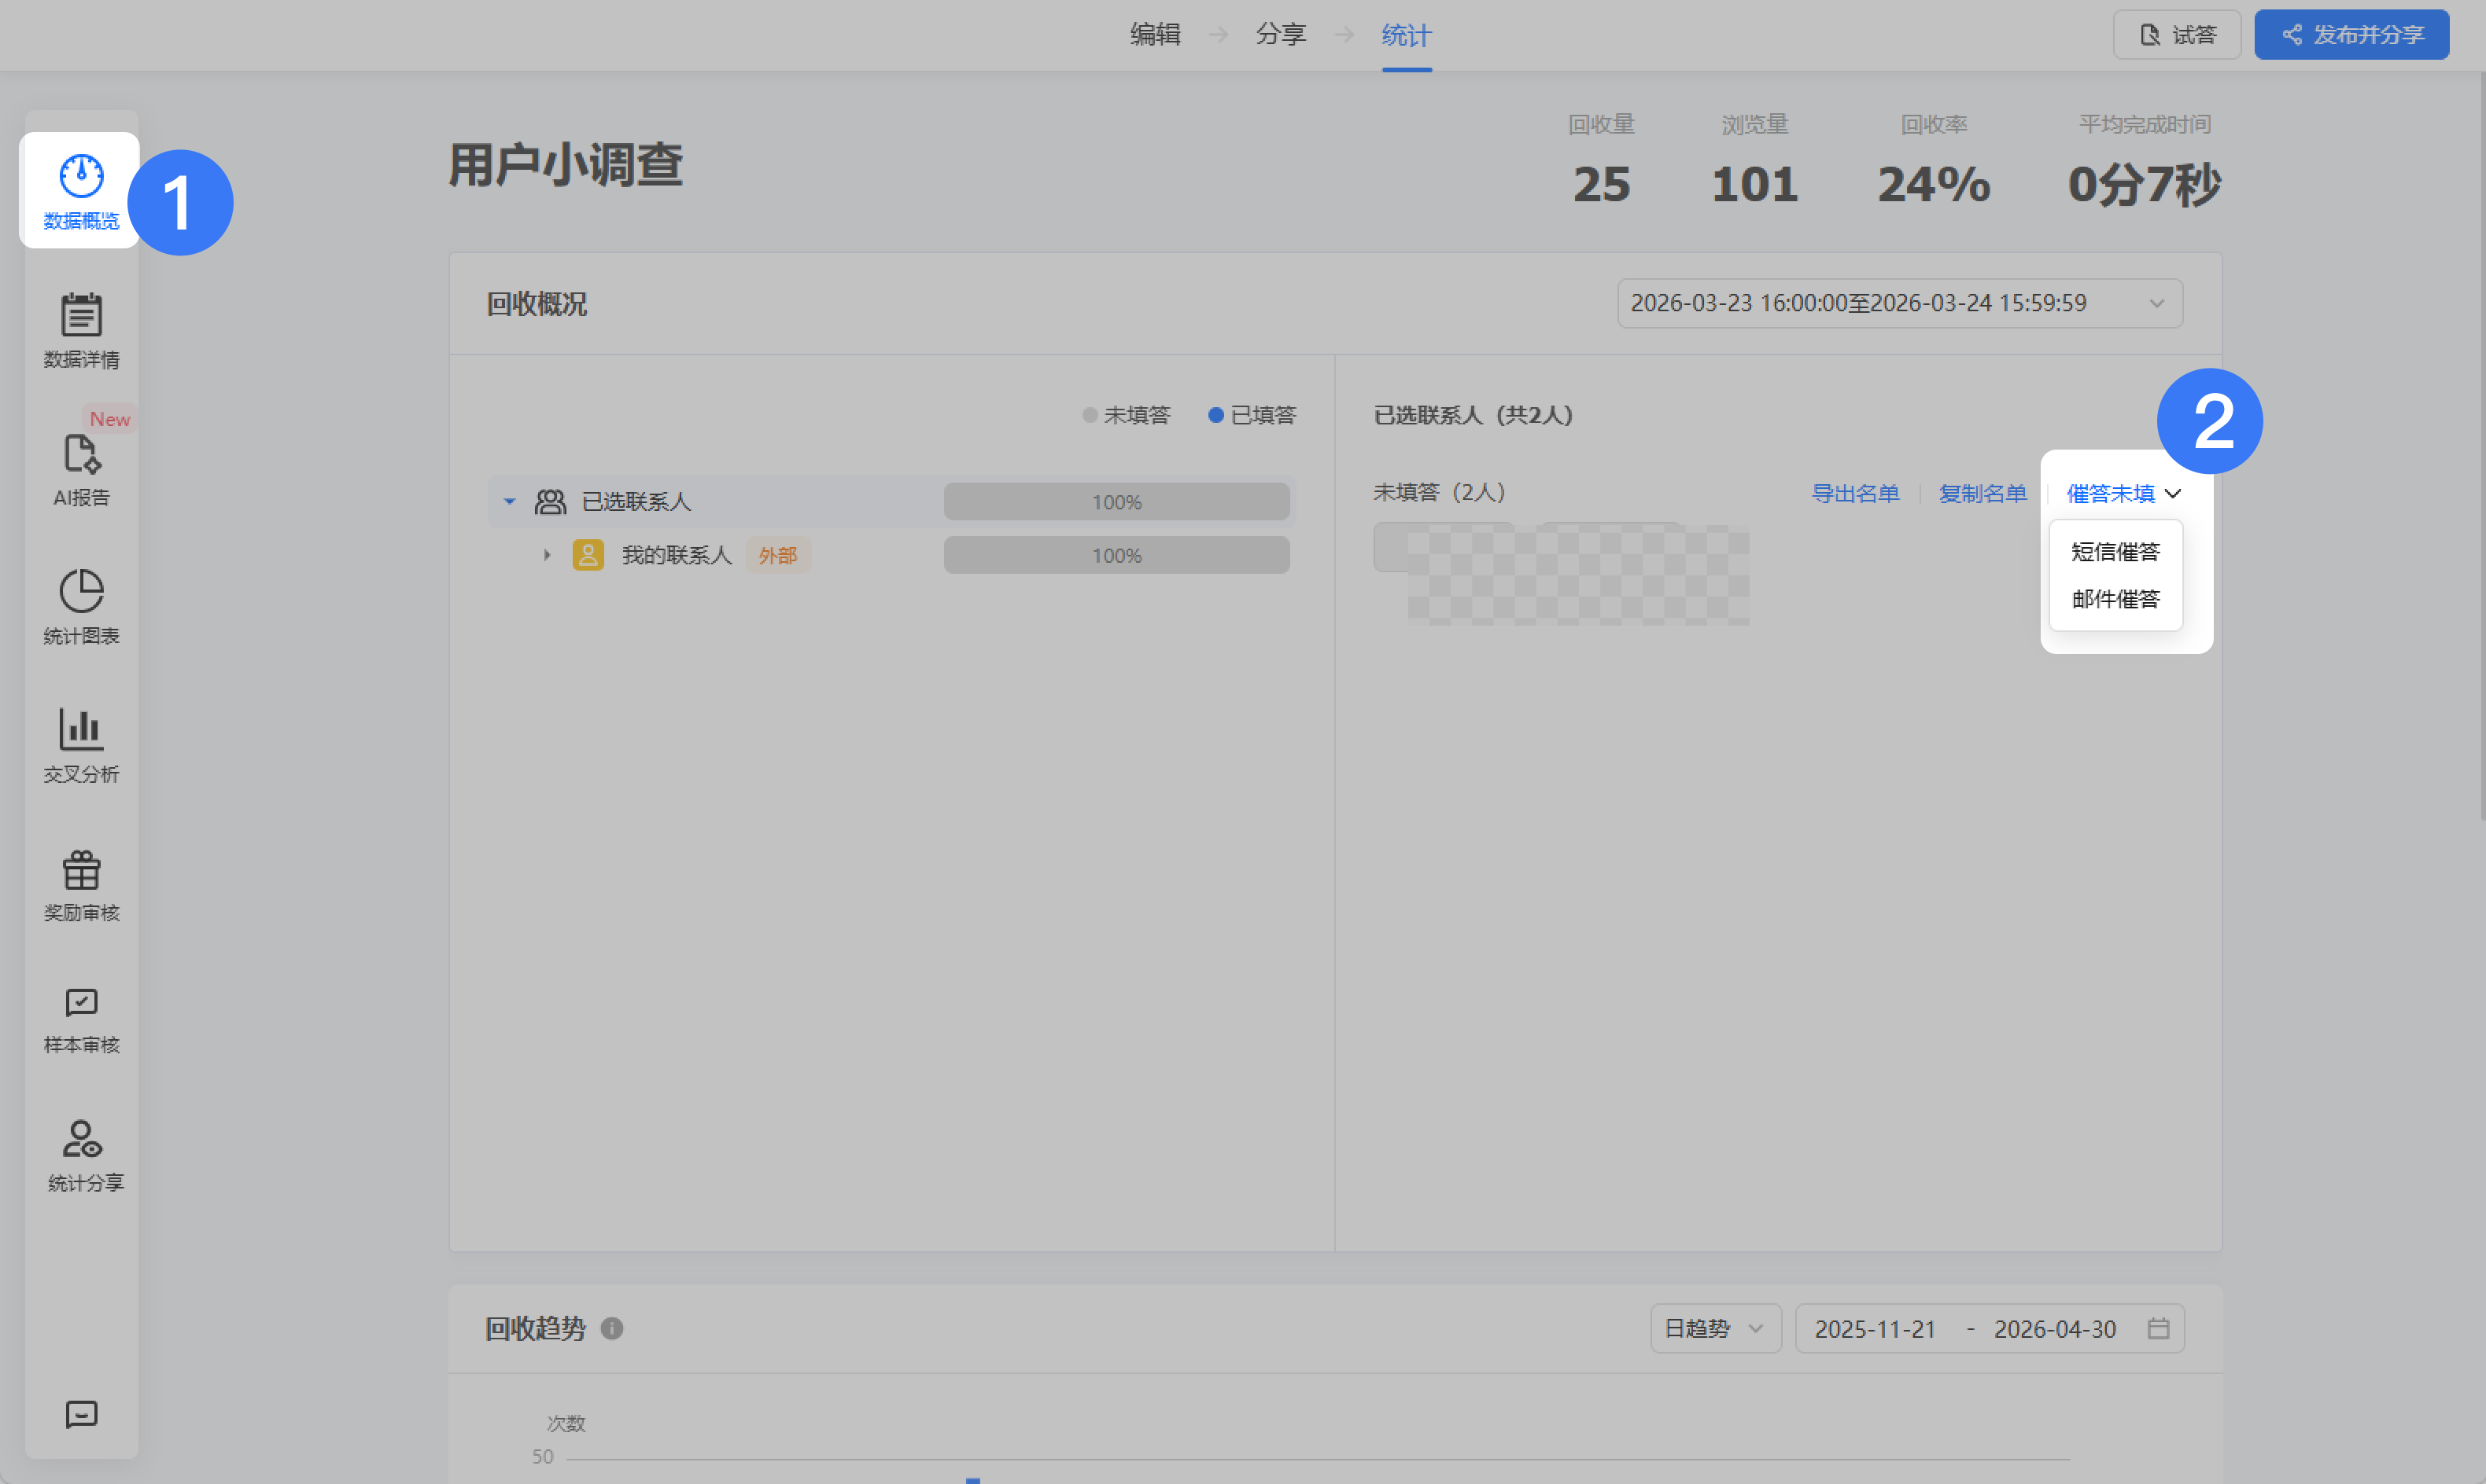
Task: Expand the 我的联系人 tree row
Action: pyautogui.click(x=547, y=555)
